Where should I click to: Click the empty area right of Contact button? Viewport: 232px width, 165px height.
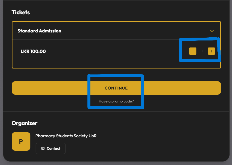[143, 148]
